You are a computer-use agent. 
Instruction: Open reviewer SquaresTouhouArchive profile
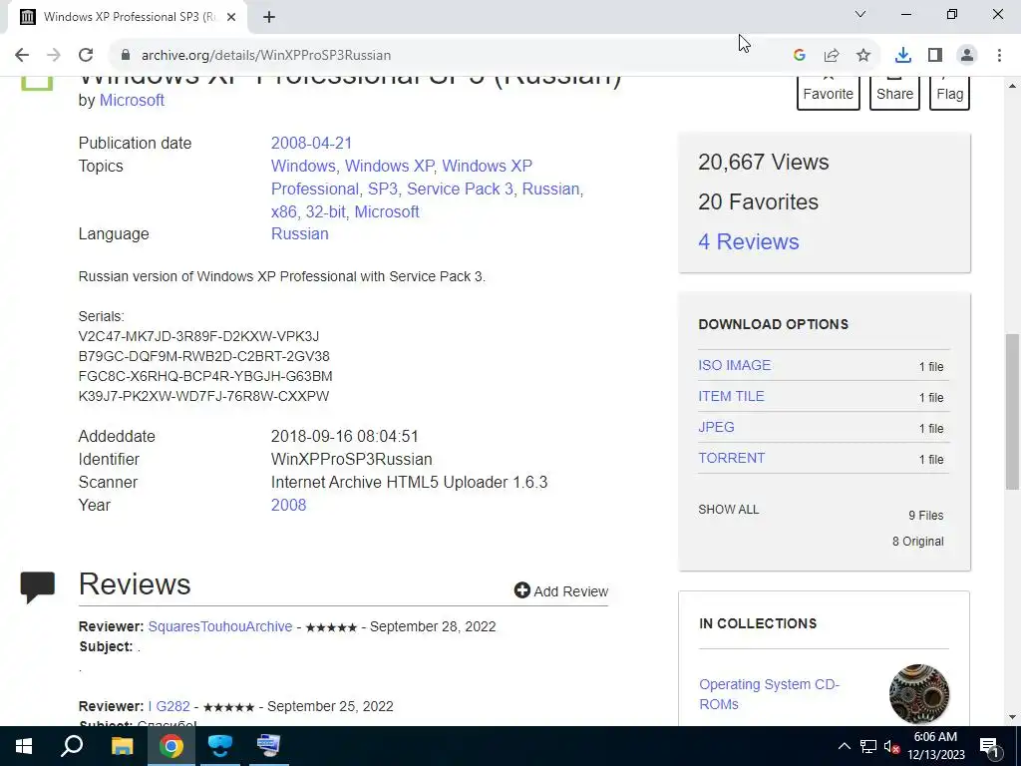[x=220, y=626]
